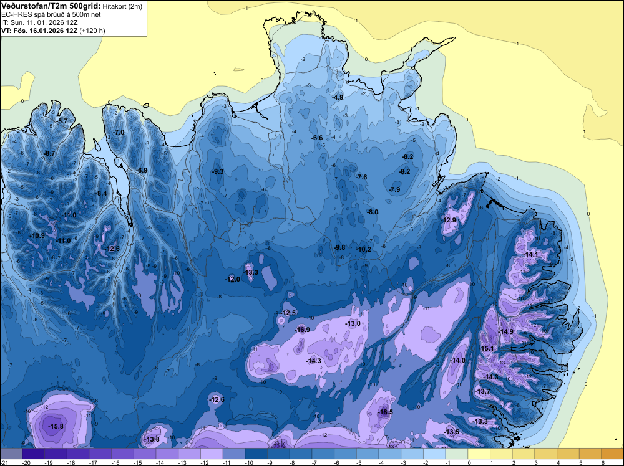This screenshot has width=624, height=466.
Task: Click the -7.6 temperature label
Action: (361, 177)
